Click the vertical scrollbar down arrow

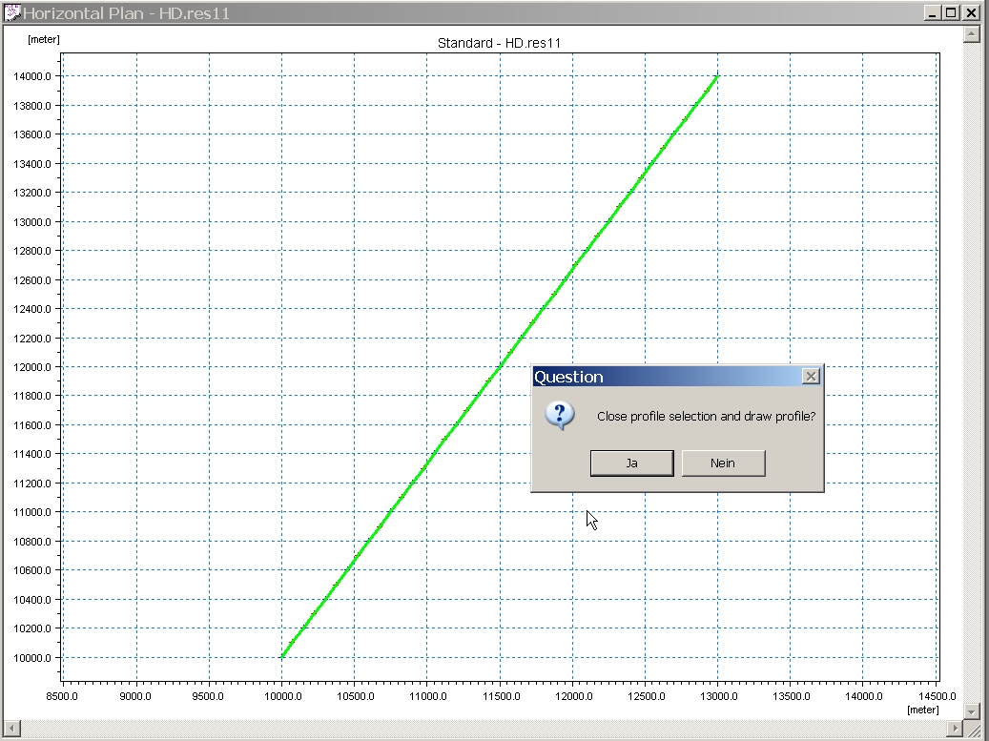tap(972, 711)
